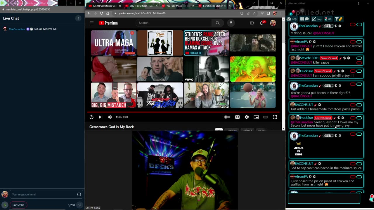Toggle the browser side panel
The image size is (374, 210).
pyautogui.click(x=268, y=13)
